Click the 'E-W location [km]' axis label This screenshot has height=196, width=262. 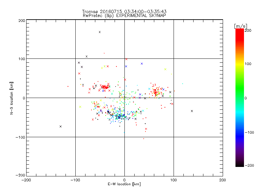click(124, 184)
